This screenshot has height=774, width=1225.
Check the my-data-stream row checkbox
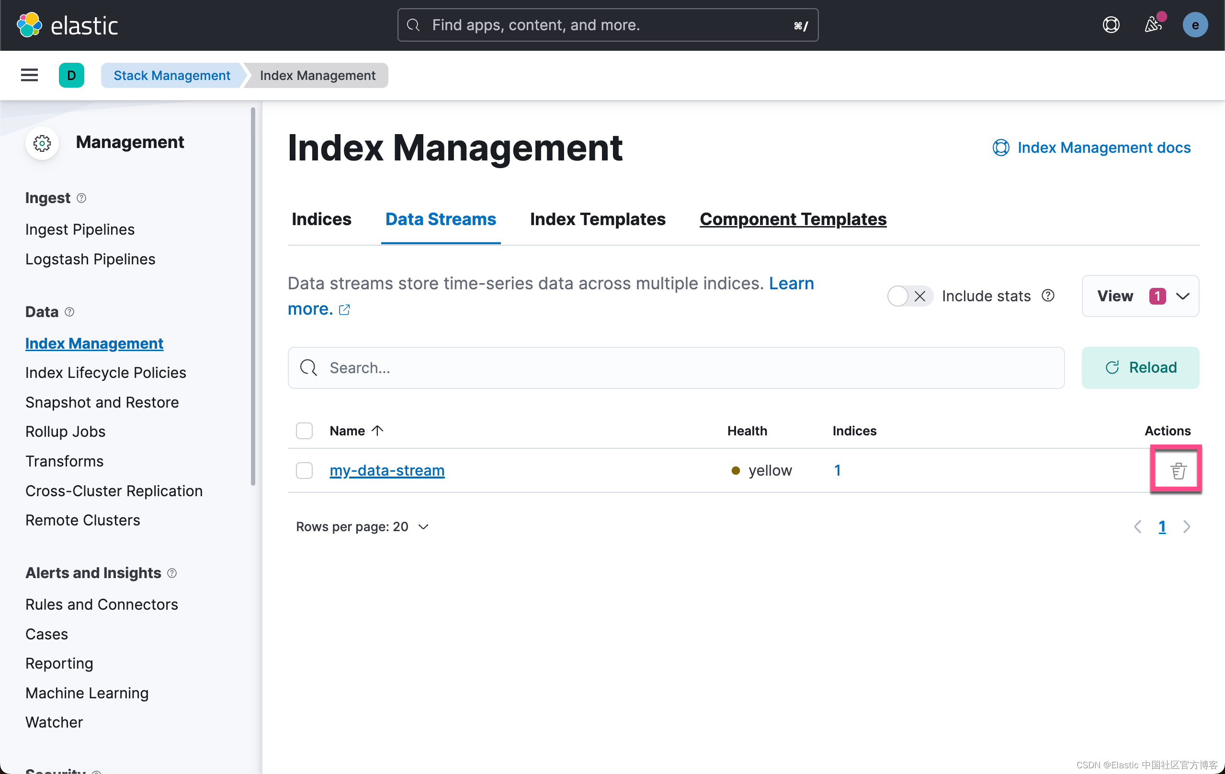tap(304, 470)
